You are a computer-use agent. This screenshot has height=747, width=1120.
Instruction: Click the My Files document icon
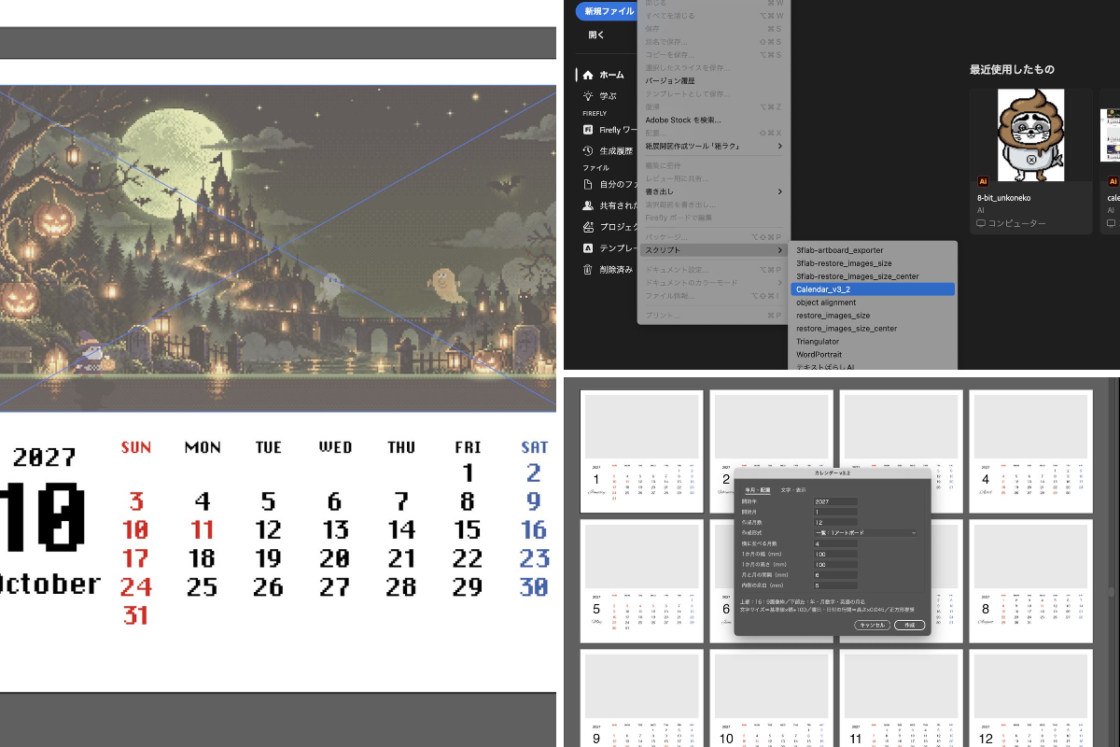[587, 185]
